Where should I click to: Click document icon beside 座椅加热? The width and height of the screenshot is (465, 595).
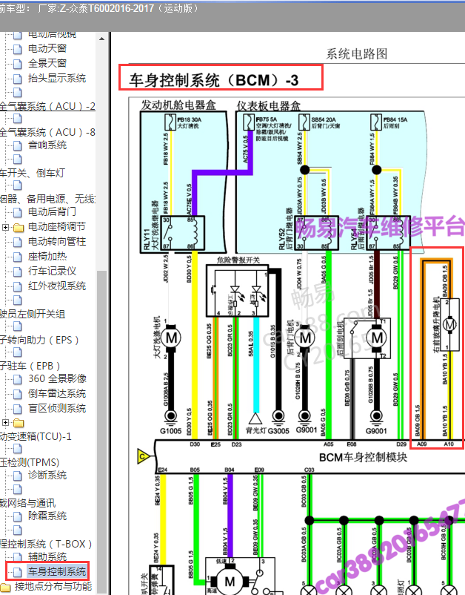[18, 257]
